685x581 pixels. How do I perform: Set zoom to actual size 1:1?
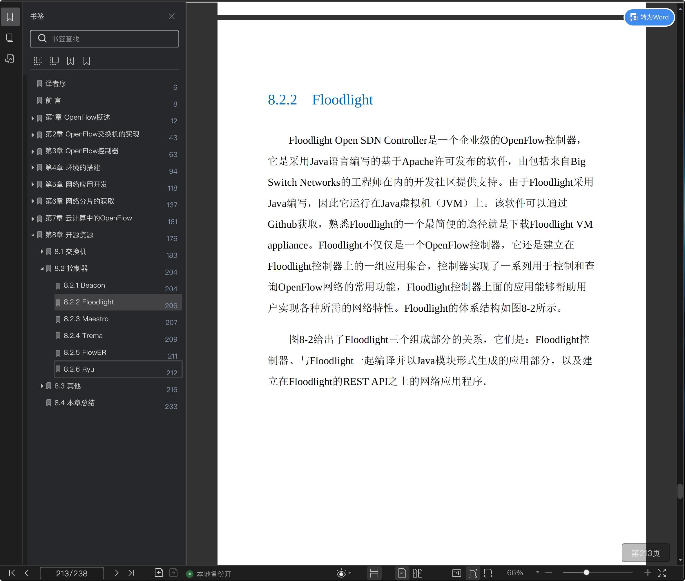click(457, 573)
